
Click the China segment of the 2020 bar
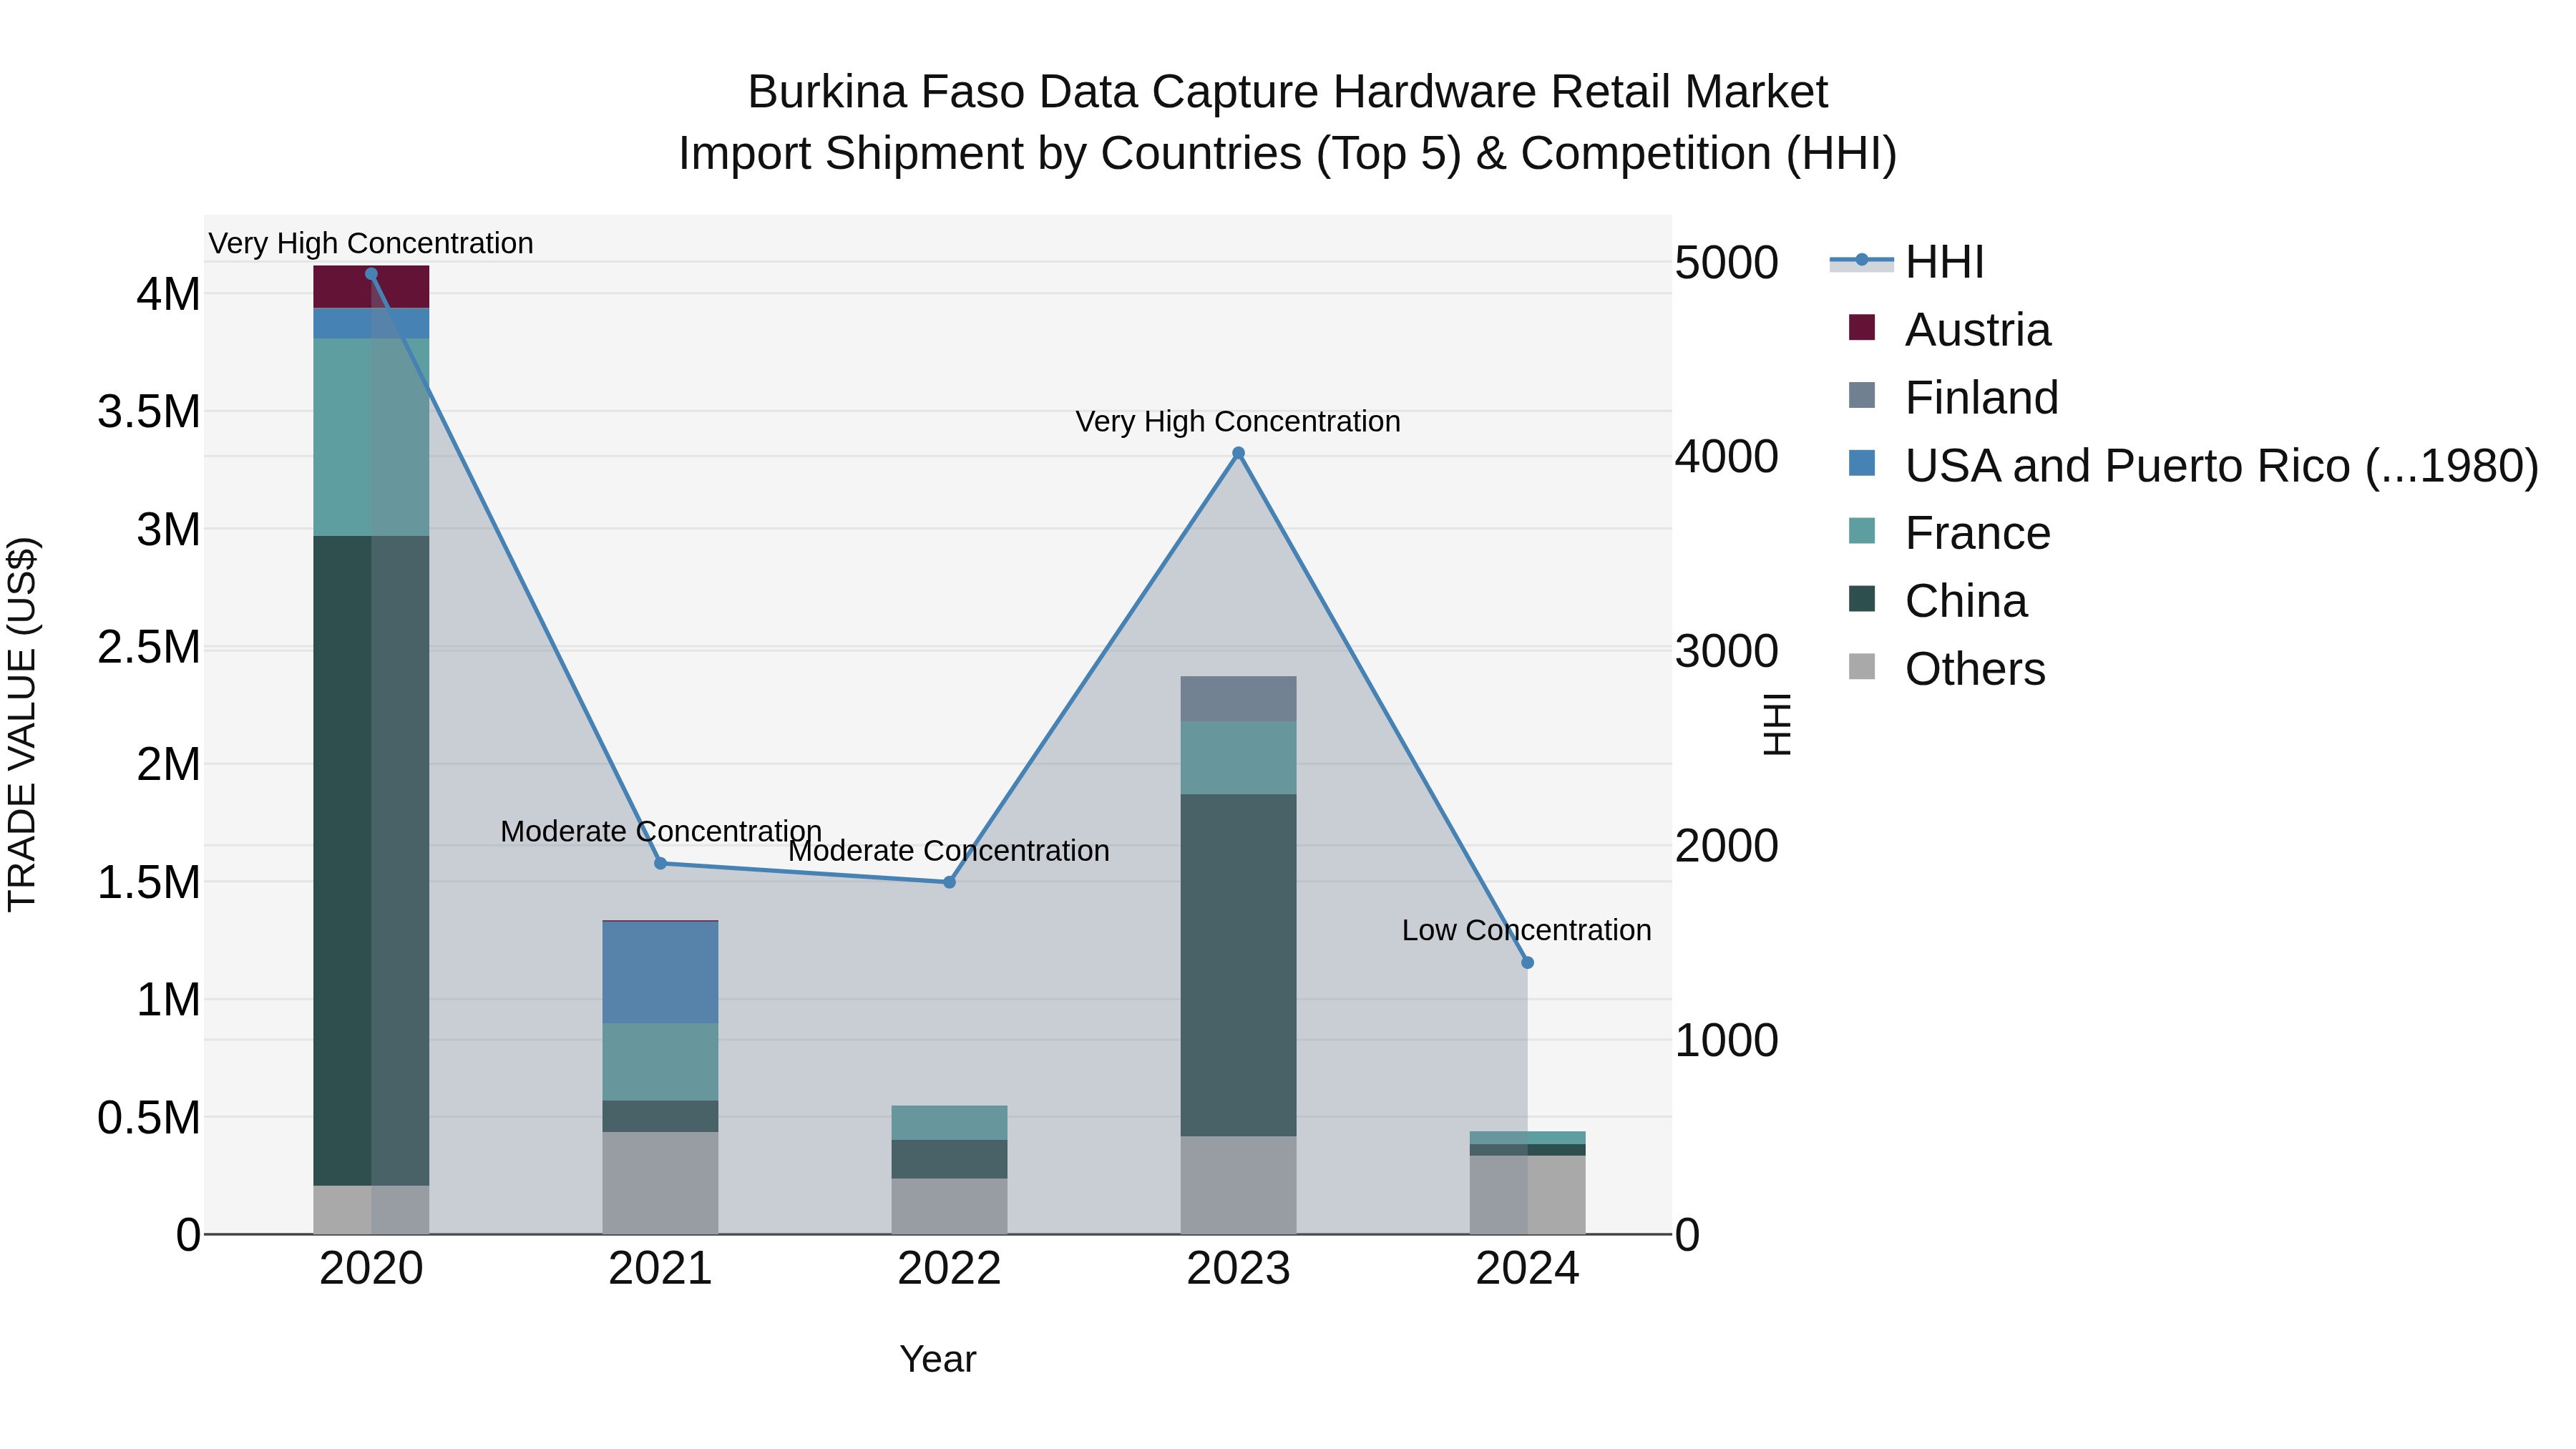click(x=371, y=861)
